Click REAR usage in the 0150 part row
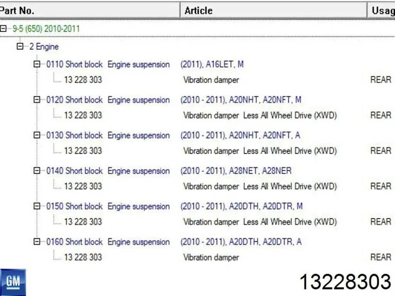The width and height of the screenshot is (395, 296). click(x=381, y=222)
